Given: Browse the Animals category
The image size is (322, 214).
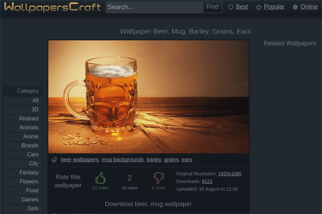Looking at the screenshot, I should coord(29,127).
